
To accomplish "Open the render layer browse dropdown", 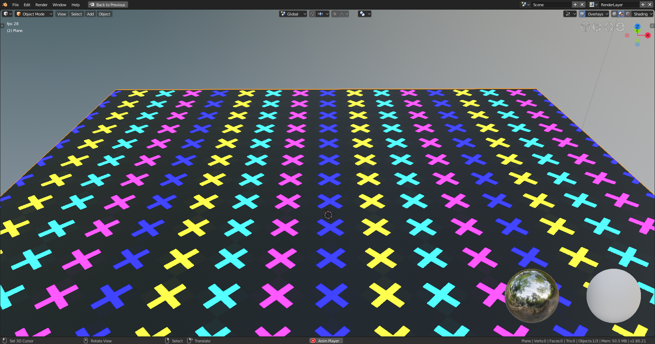I will [593, 4].
